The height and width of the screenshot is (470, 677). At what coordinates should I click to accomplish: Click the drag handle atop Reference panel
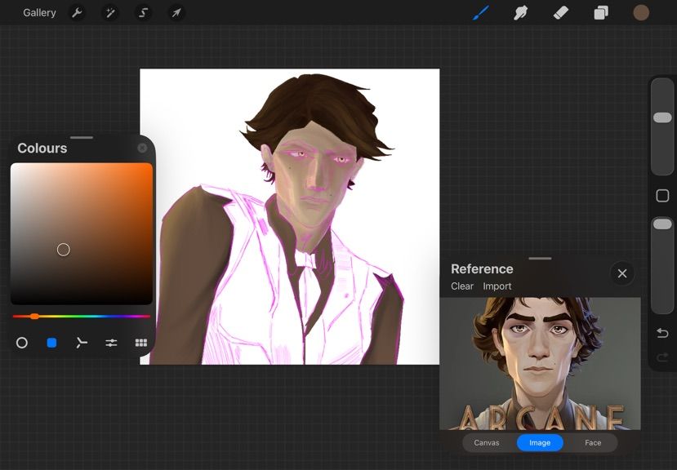pos(540,259)
